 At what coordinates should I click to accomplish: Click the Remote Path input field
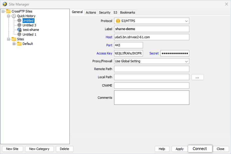pyautogui.click(x=152, y=69)
